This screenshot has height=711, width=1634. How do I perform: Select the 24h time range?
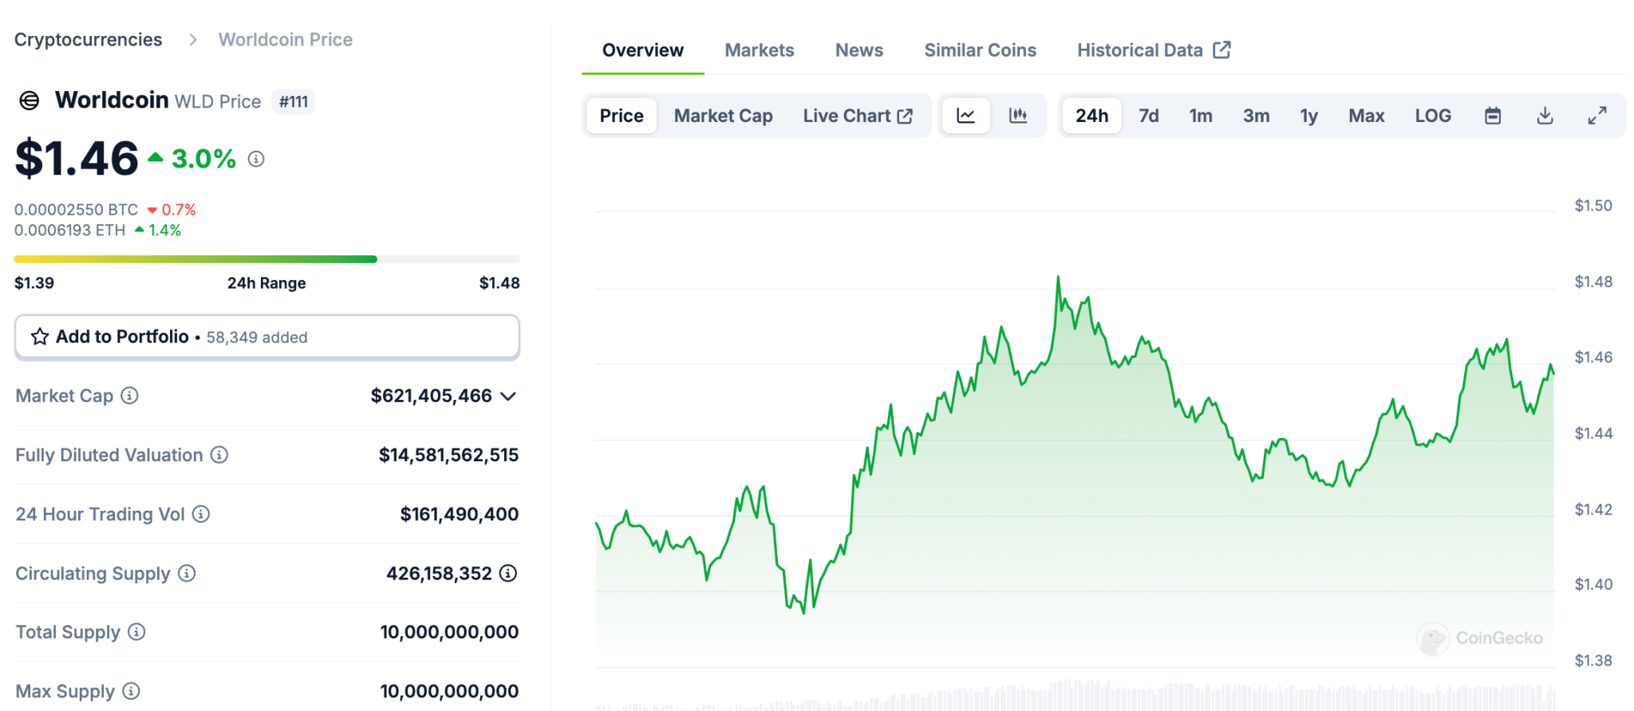click(x=1092, y=116)
